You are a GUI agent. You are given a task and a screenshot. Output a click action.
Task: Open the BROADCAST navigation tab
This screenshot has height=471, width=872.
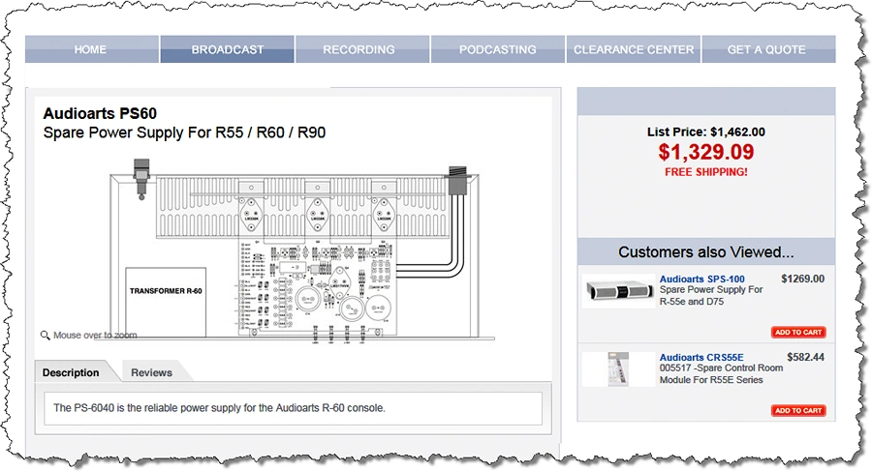pos(228,49)
